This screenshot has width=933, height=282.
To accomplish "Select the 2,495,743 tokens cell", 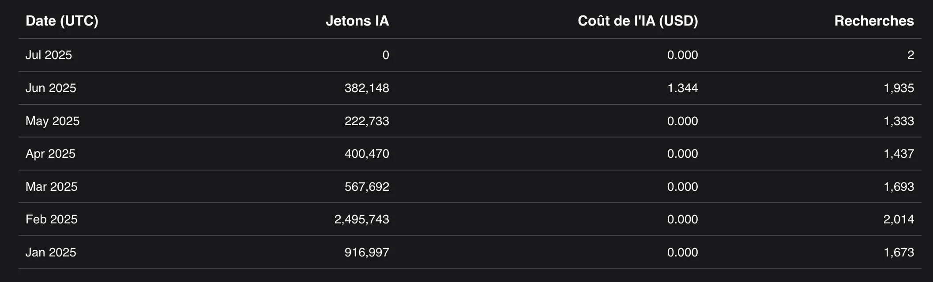I will pos(361,219).
